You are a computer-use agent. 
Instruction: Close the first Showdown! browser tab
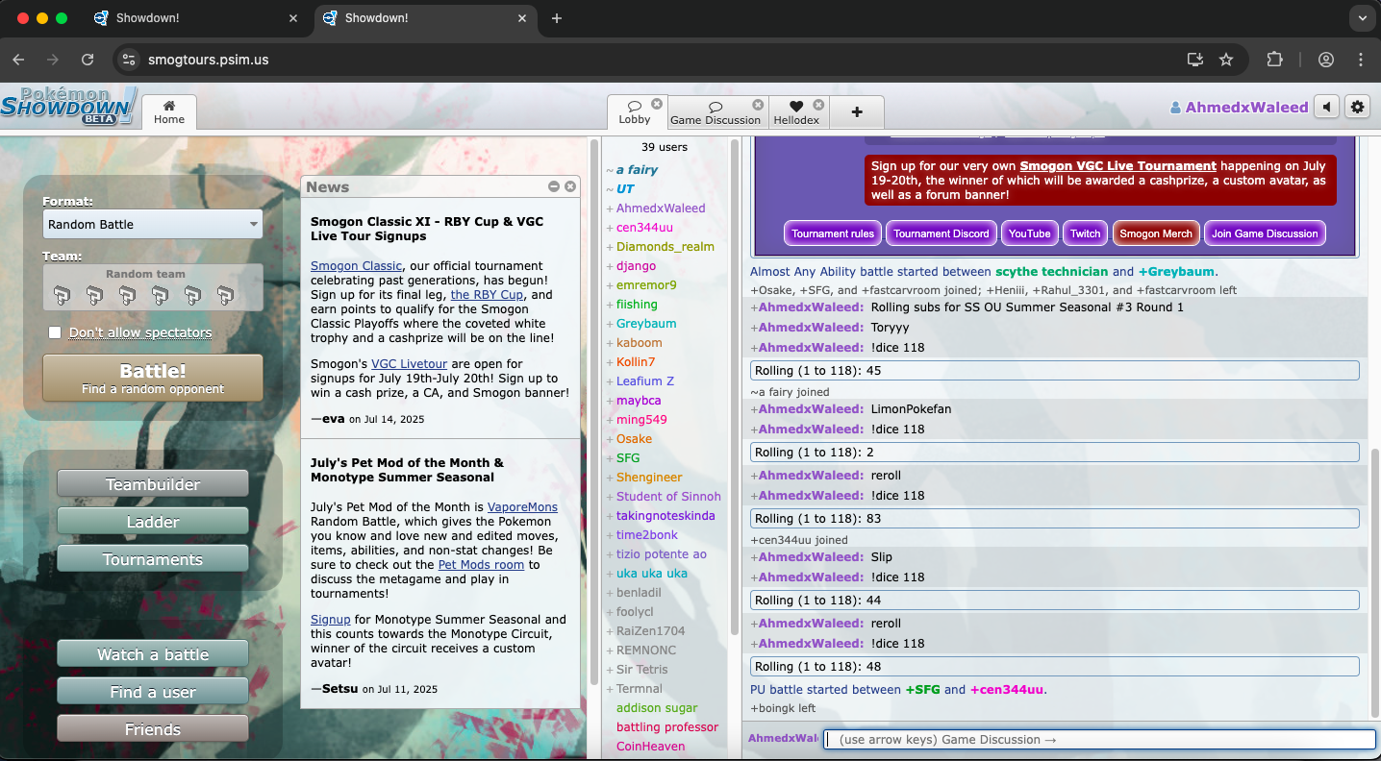pos(293,18)
